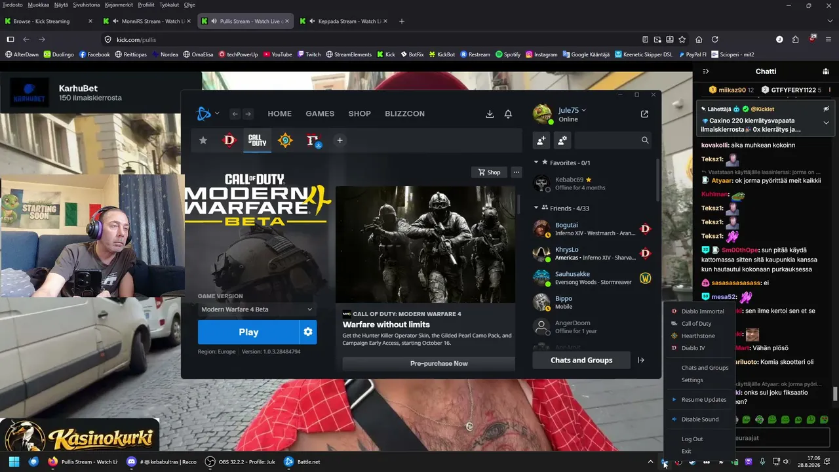This screenshot has width=839, height=472.
Task: Collapse the Friends group list
Action: (x=536, y=208)
